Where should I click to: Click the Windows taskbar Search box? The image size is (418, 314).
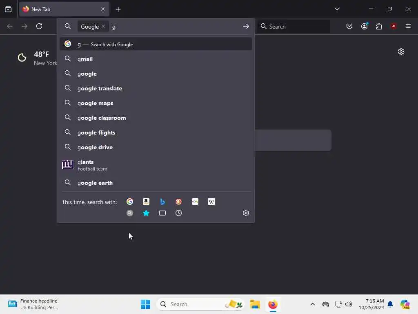[200, 304]
